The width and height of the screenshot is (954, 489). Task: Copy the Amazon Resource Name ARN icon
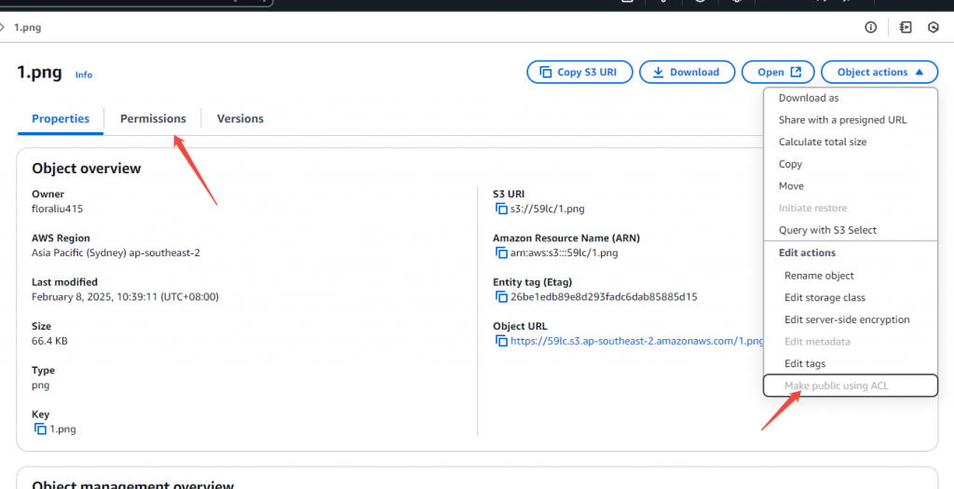pos(501,253)
